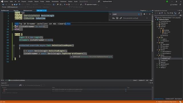Expand the bootstrap folder

tap(160, 30)
